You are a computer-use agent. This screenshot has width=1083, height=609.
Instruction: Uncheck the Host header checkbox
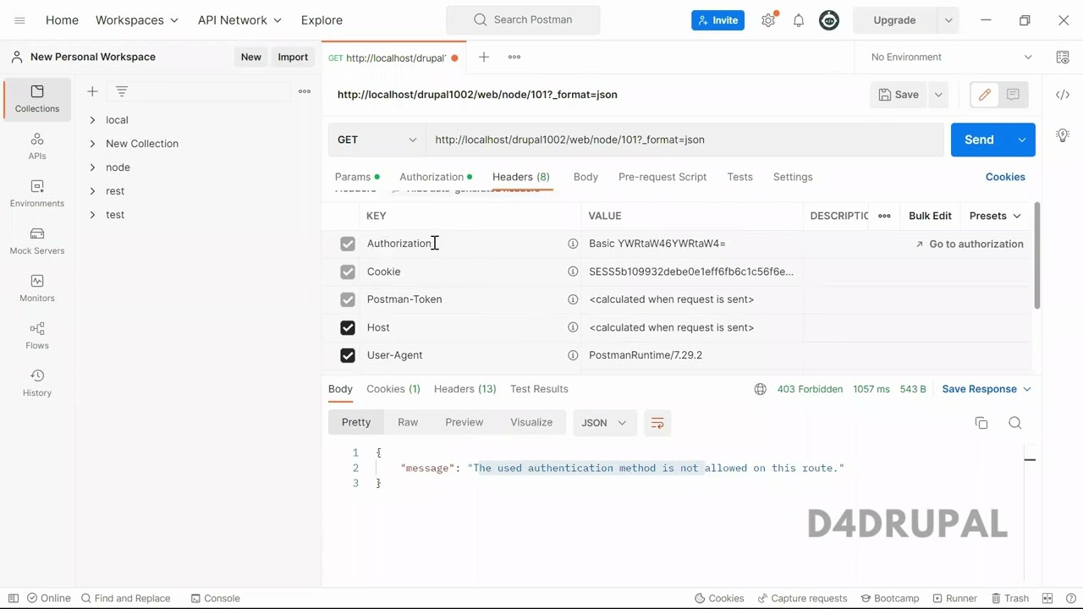[x=348, y=327]
